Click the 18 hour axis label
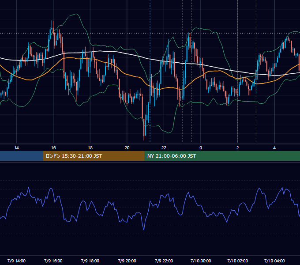The height and width of the screenshot is (265, 300). [90, 148]
